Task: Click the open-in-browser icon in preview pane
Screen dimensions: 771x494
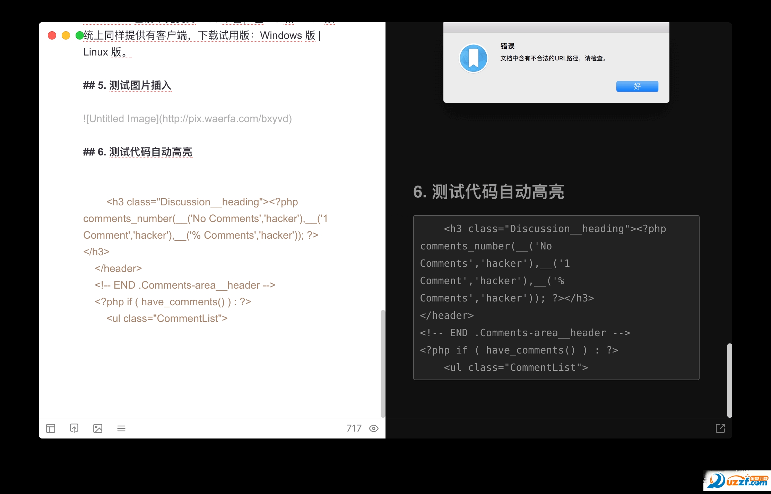Action: (x=720, y=428)
